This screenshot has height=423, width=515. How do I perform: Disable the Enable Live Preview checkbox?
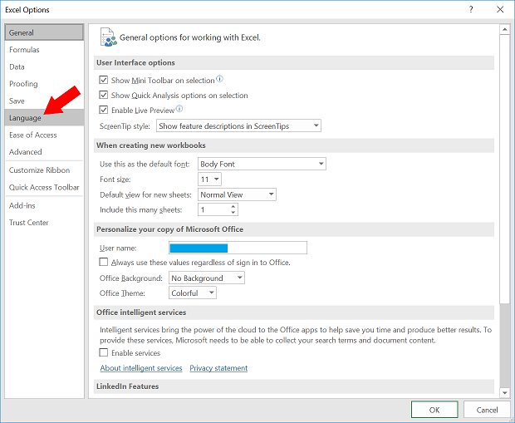[x=104, y=110]
